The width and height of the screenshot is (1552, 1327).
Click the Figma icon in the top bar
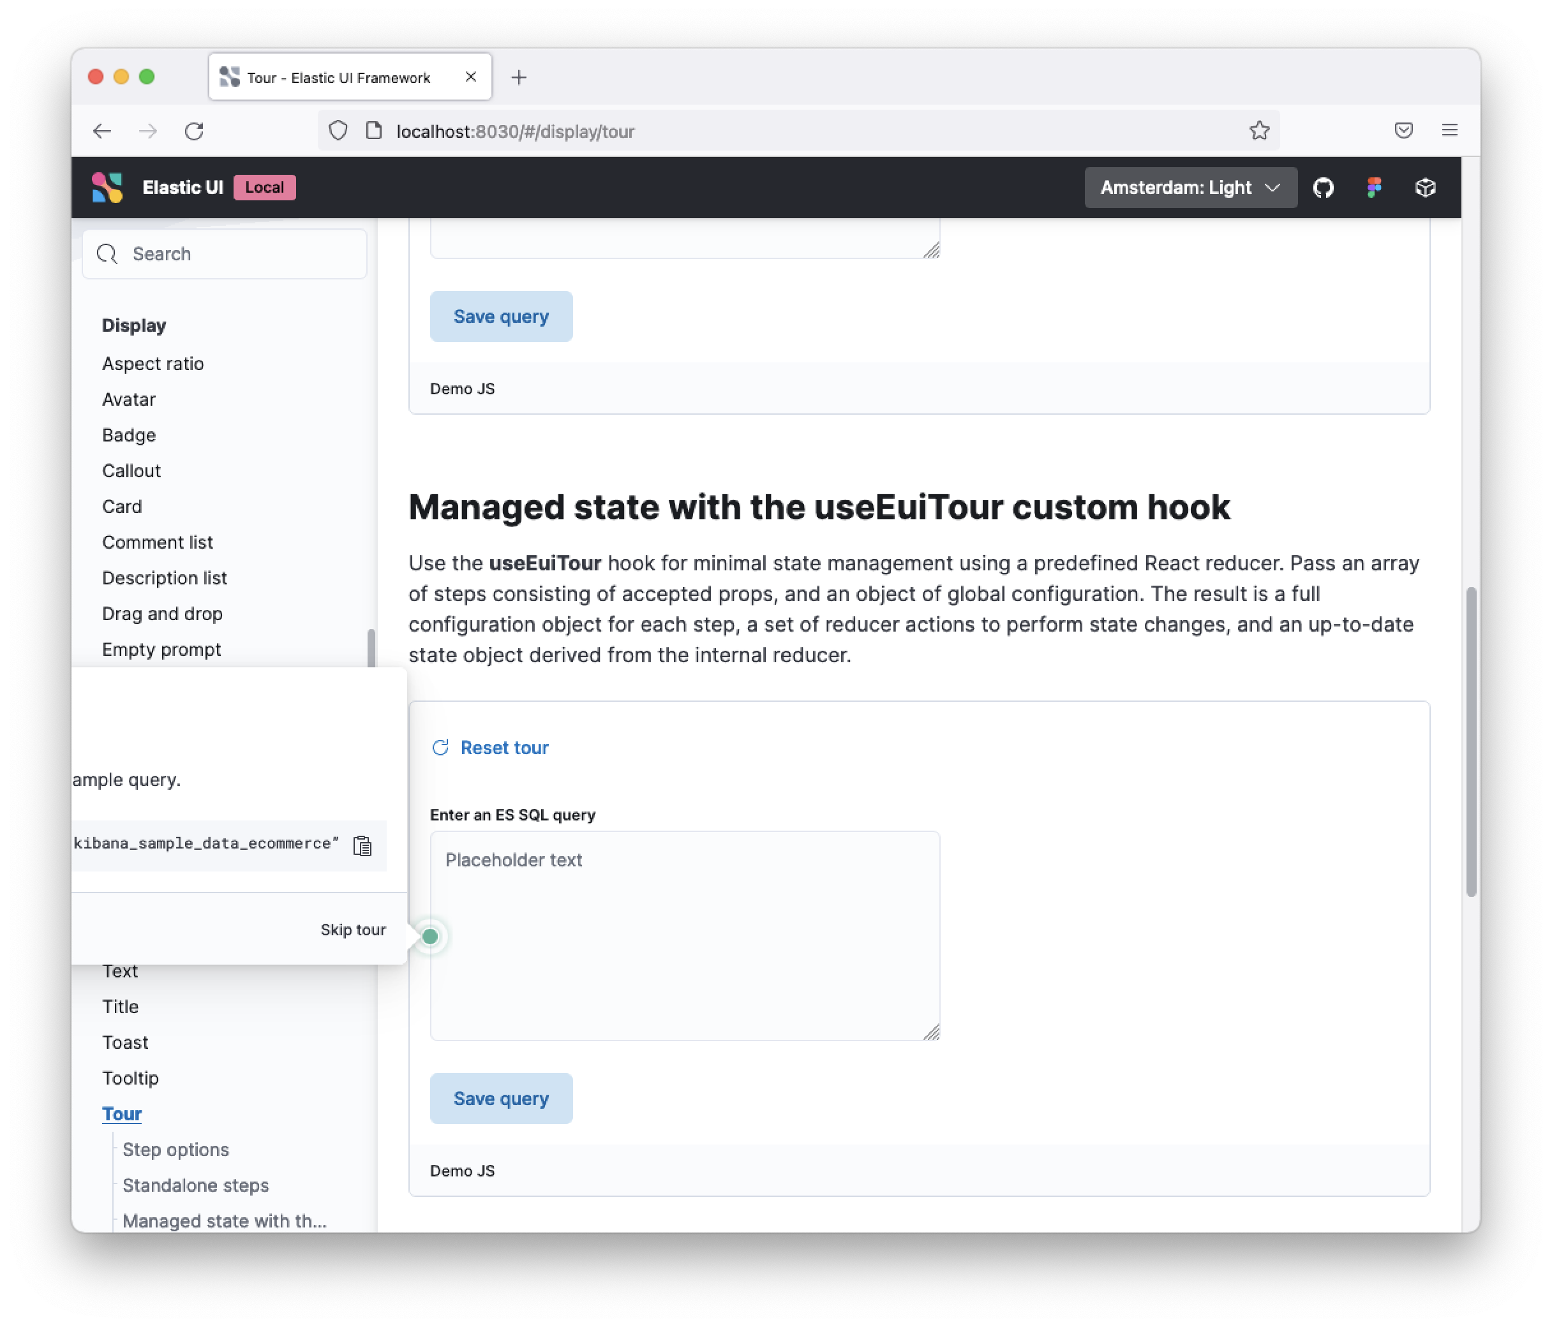1375,187
